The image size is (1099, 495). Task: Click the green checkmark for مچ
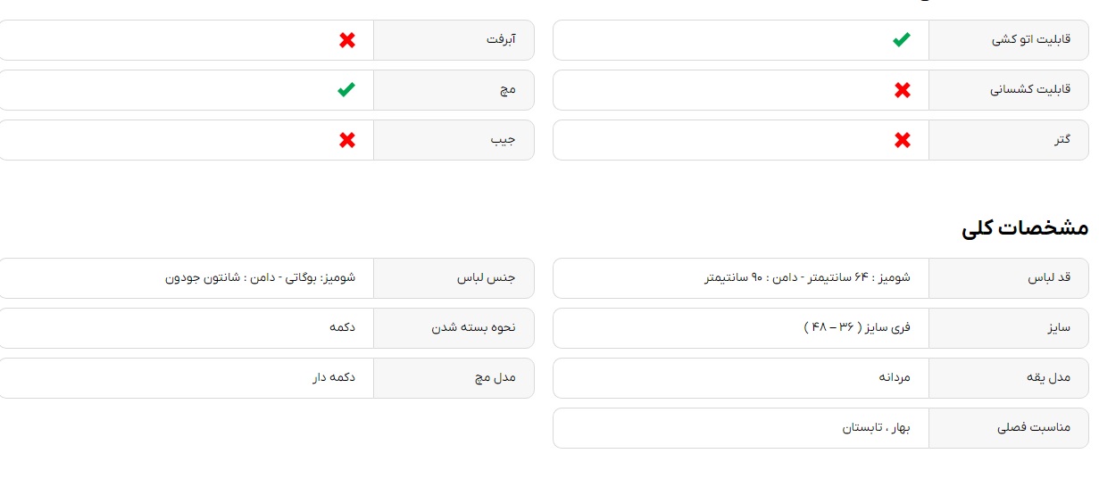pos(346,90)
